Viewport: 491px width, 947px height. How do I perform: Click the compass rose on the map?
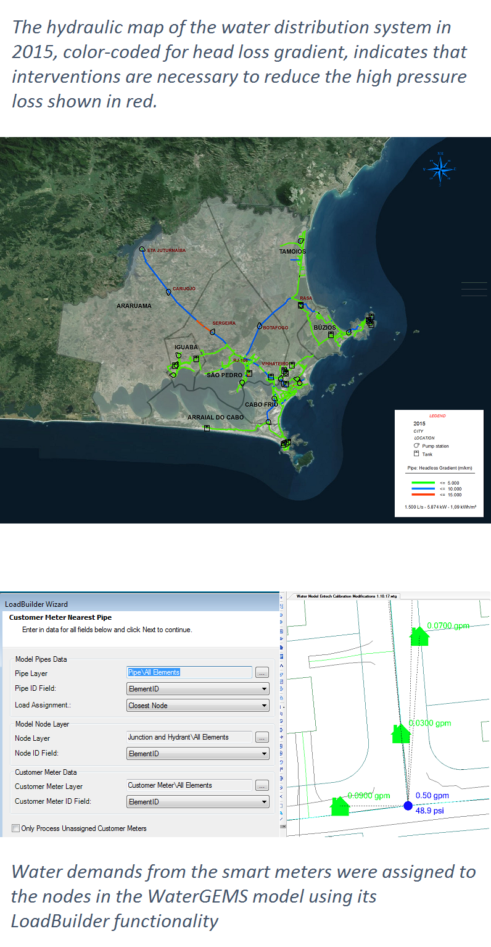tap(440, 167)
